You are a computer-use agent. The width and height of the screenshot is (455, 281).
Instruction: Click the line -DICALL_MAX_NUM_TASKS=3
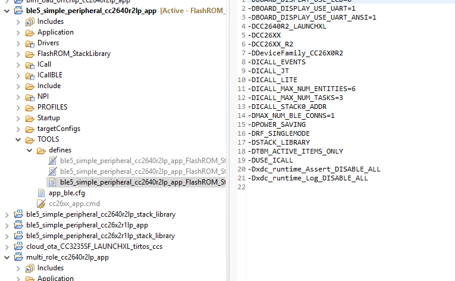(296, 98)
